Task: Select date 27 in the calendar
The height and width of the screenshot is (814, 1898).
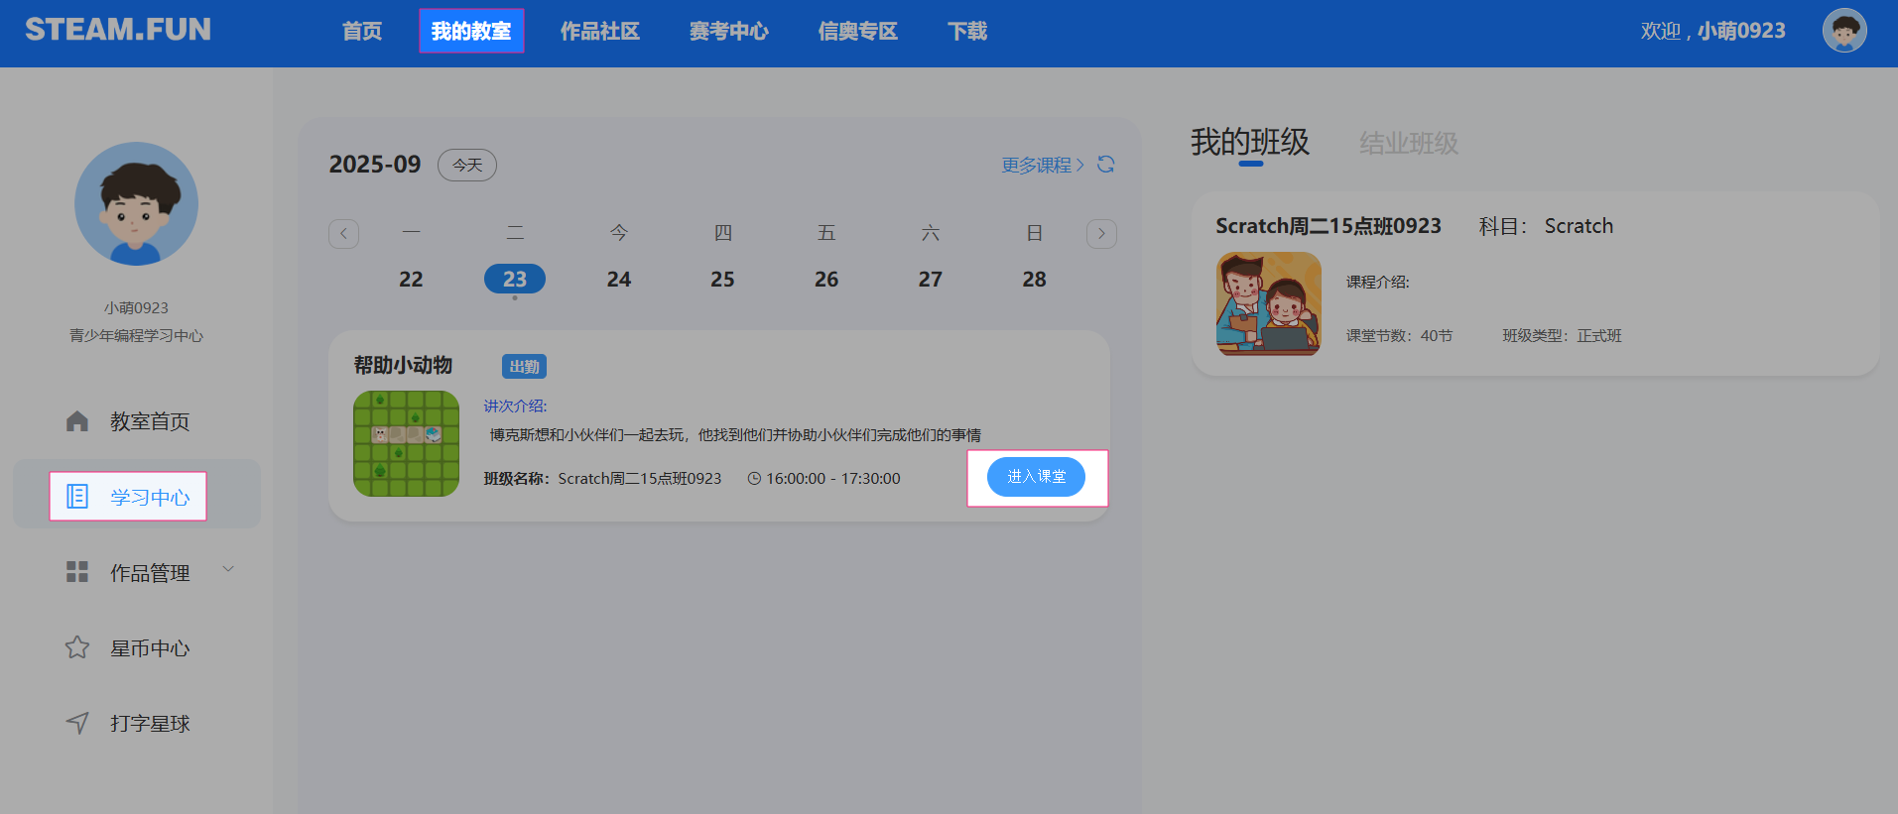Action: (x=931, y=280)
